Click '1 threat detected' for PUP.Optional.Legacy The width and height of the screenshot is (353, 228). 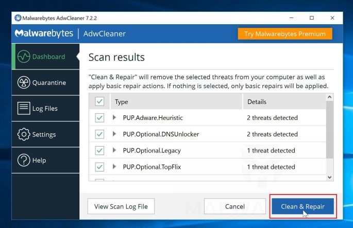pyautogui.click(x=271, y=151)
